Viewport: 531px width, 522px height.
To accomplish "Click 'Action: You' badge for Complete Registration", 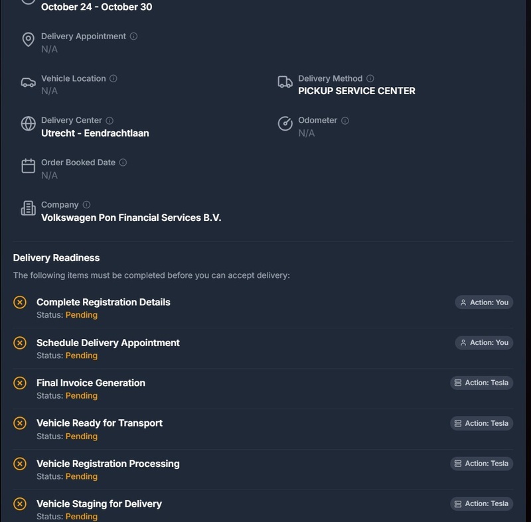I will tap(484, 302).
